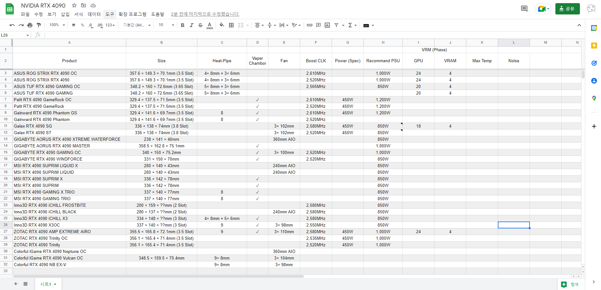Open Google Maps side panel
The image size is (601, 290).
[594, 98]
